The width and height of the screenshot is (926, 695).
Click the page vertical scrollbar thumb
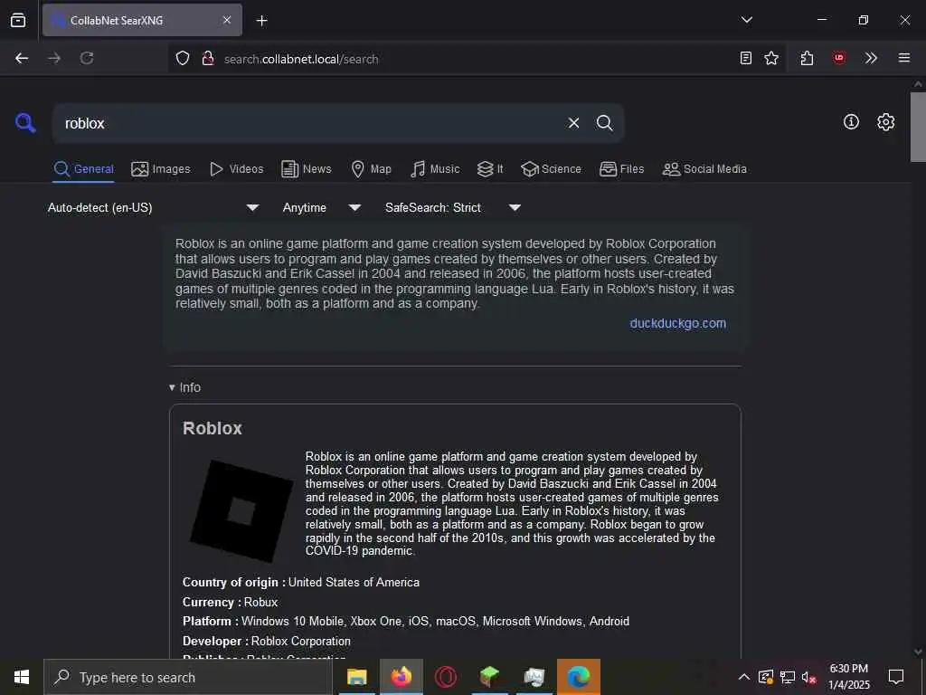pyautogui.click(x=917, y=127)
